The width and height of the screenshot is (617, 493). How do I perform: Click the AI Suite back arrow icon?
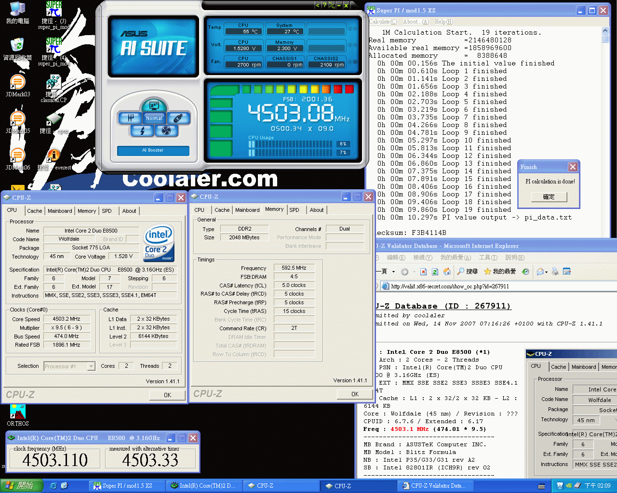[317, 5]
